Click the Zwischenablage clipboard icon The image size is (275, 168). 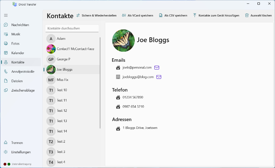click(x=6, y=90)
